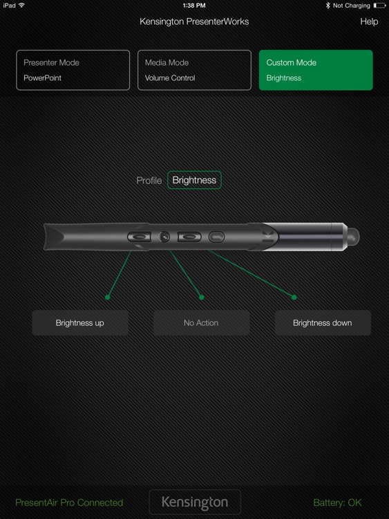Image resolution: width=389 pixels, height=519 pixels.
Task: Open the Brightness profile dropdown
Action: (x=194, y=180)
